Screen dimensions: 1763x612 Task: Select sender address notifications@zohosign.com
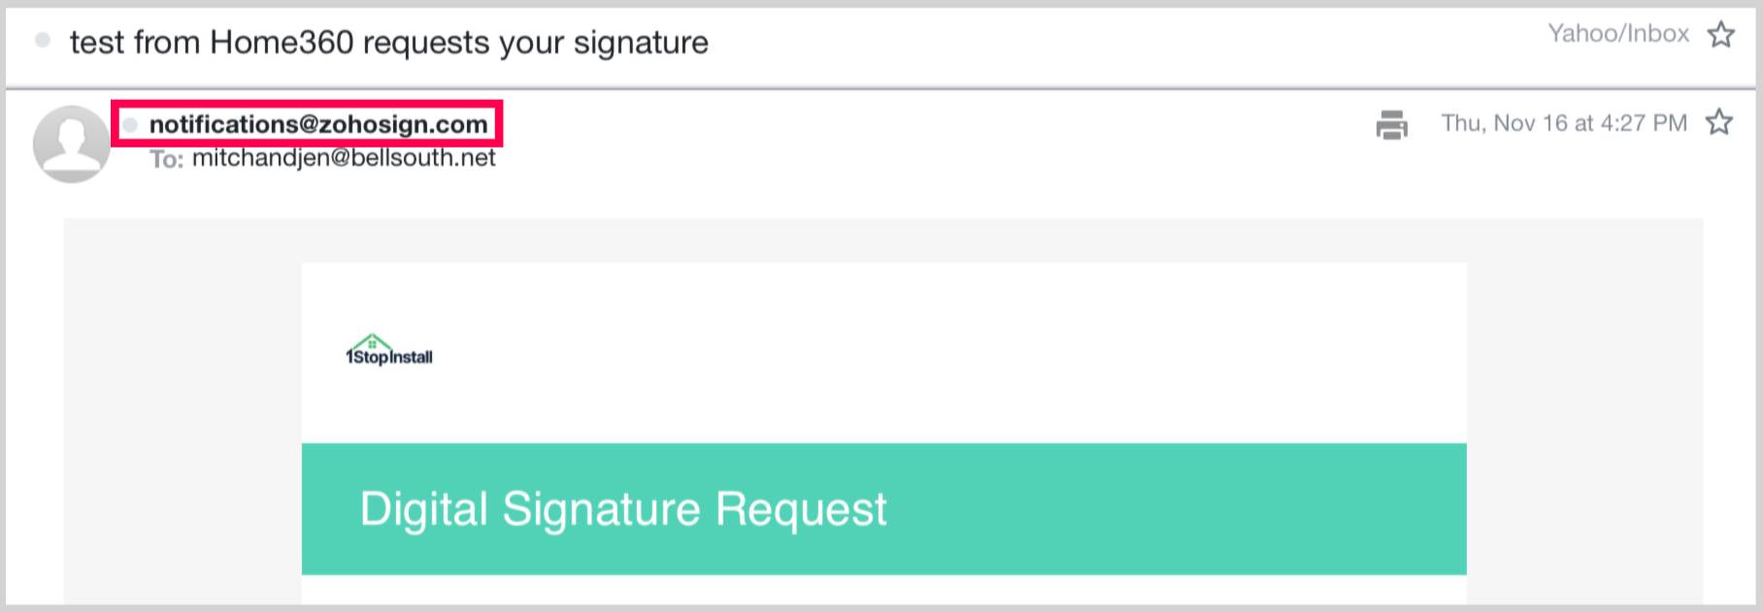[318, 124]
